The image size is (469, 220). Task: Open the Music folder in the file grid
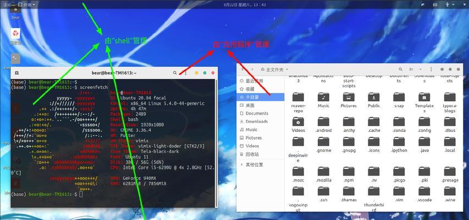(x=323, y=100)
